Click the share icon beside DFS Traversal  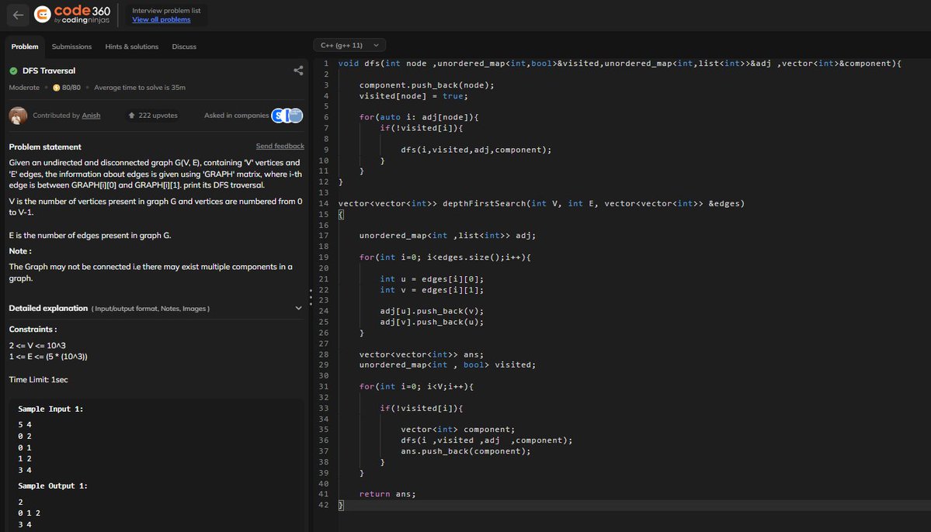pyautogui.click(x=298, y=70)
